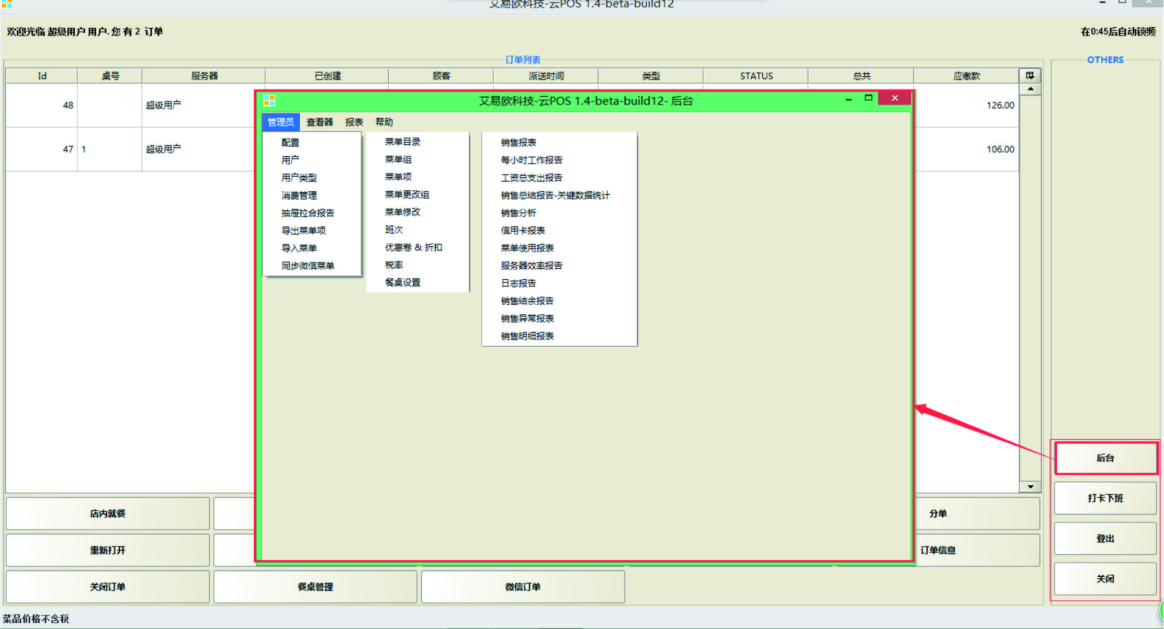1164x629 pixels.
Task: Sort by the Id column header
Action: pyautogui.click(x=42, y=76)
